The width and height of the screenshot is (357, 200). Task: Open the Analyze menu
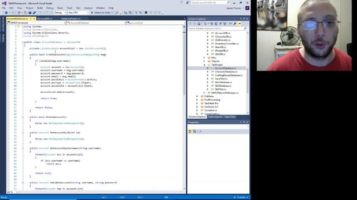[x=88, y=8]
